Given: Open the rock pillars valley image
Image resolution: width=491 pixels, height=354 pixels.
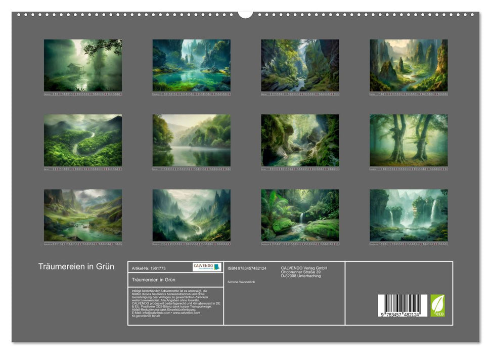Looking at the screenshot, I should click(x=408, y=65).
